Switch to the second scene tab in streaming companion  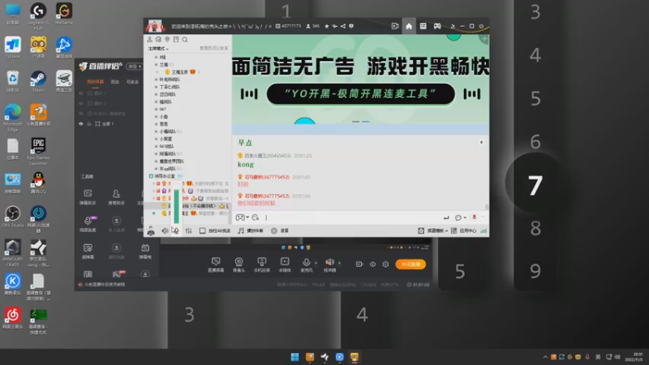(x=114, y=82)
